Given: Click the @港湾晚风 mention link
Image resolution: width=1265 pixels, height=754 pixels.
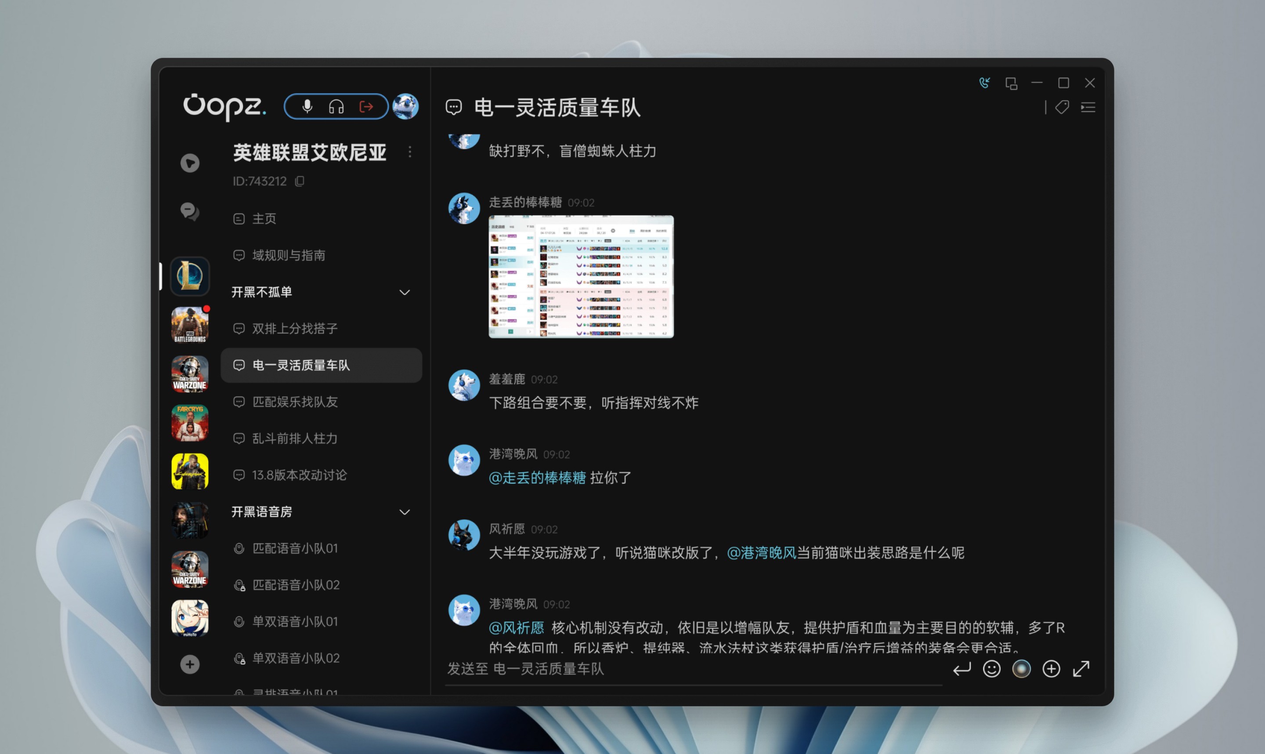Looking at the screenshot, I should click(x=761, y=553).
